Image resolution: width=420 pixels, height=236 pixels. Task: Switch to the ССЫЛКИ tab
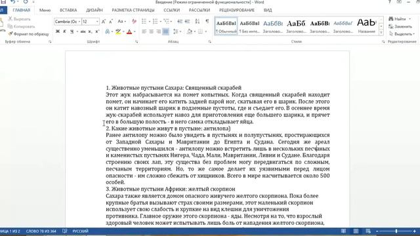[x=172, y=10]
